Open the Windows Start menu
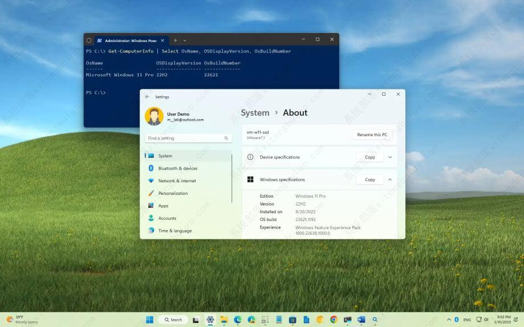 coord(150,320)
